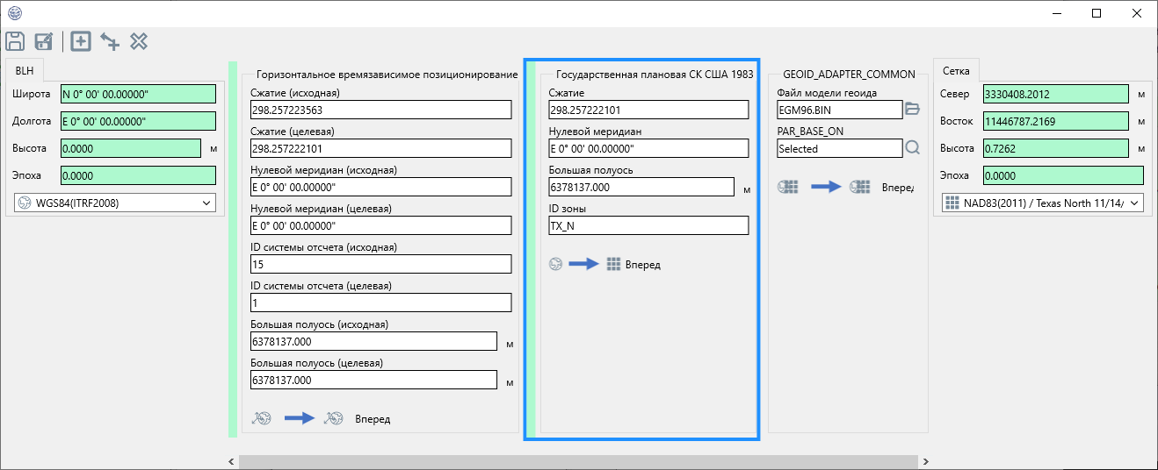Click the right arrow of the horizontal scrollbar
Image resolution: width=1158 pixels, height=470 pixels.
925,461
